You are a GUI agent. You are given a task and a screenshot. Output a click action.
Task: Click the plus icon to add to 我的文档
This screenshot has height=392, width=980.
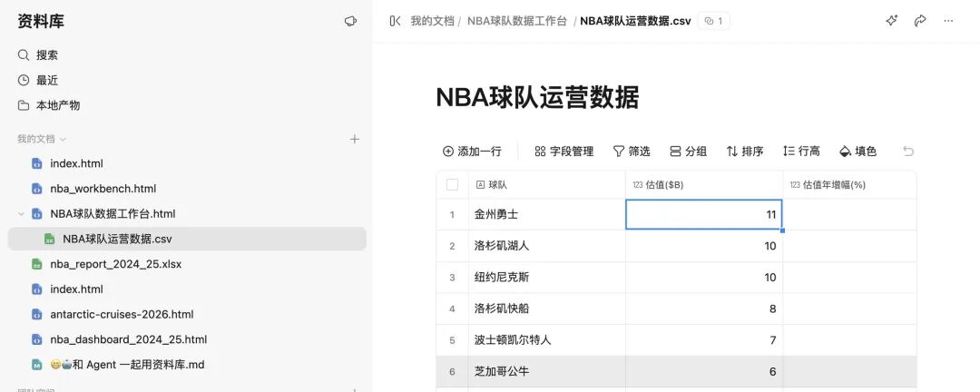(x=355, y=139)
